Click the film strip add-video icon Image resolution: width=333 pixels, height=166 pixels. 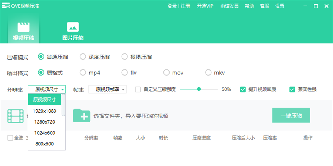pyautogui.click(x=15, y=116)
